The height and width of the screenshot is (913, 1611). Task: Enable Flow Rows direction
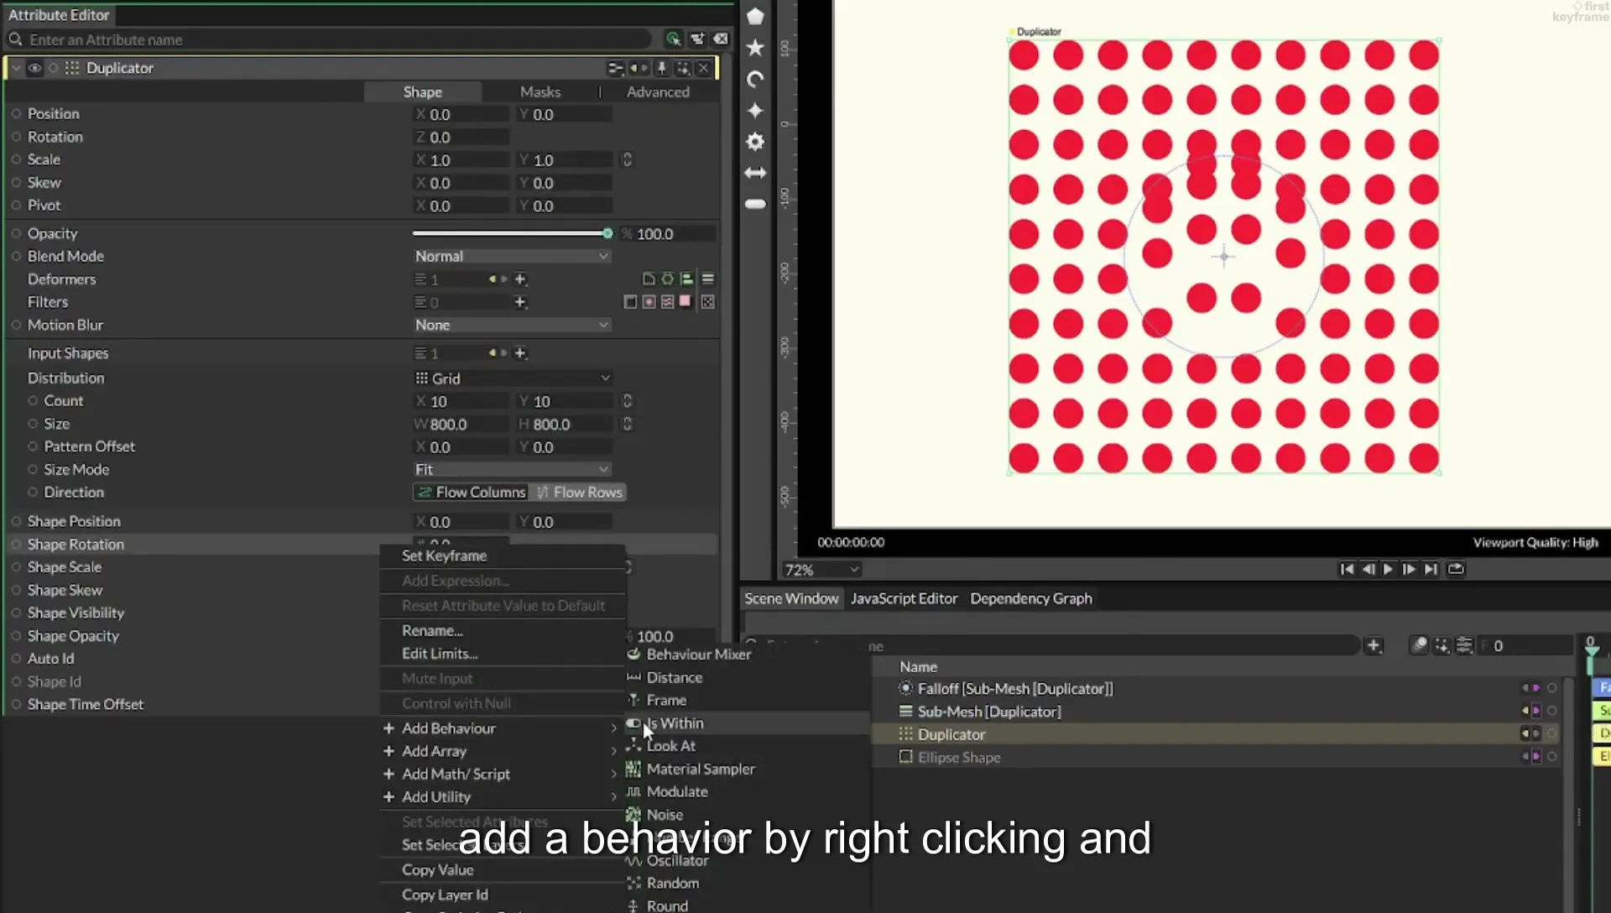coord(579,493)
